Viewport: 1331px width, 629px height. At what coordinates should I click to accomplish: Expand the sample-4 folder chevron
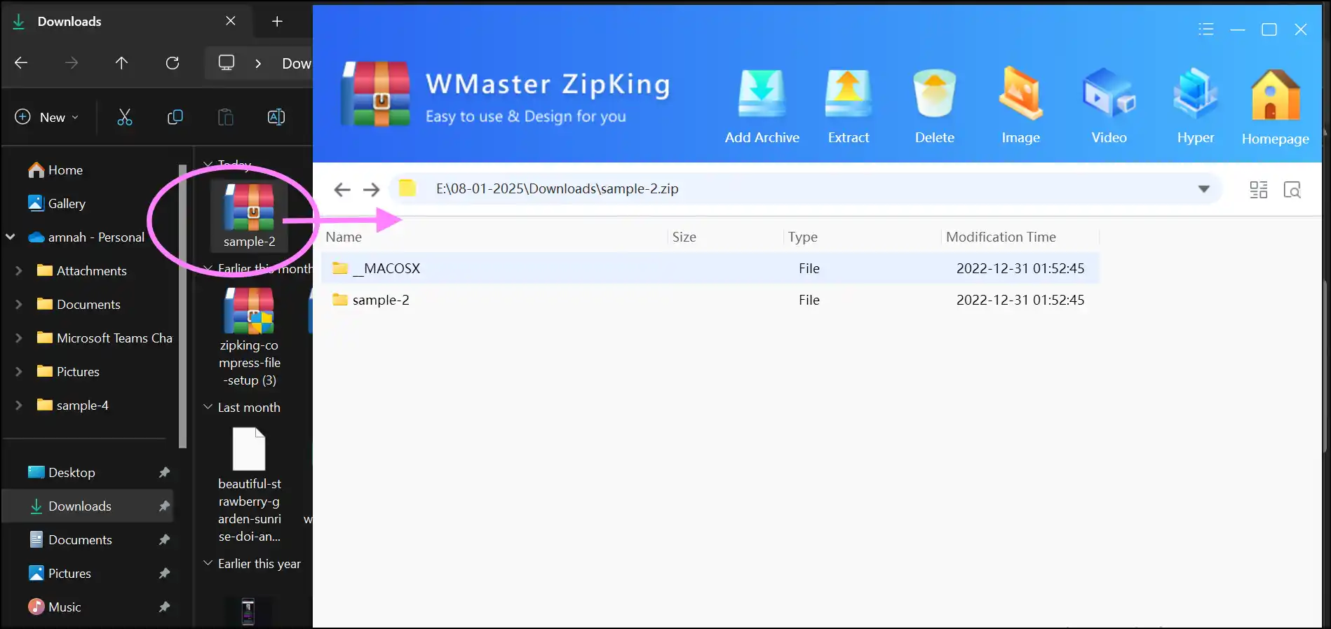(x=19, y=406)
